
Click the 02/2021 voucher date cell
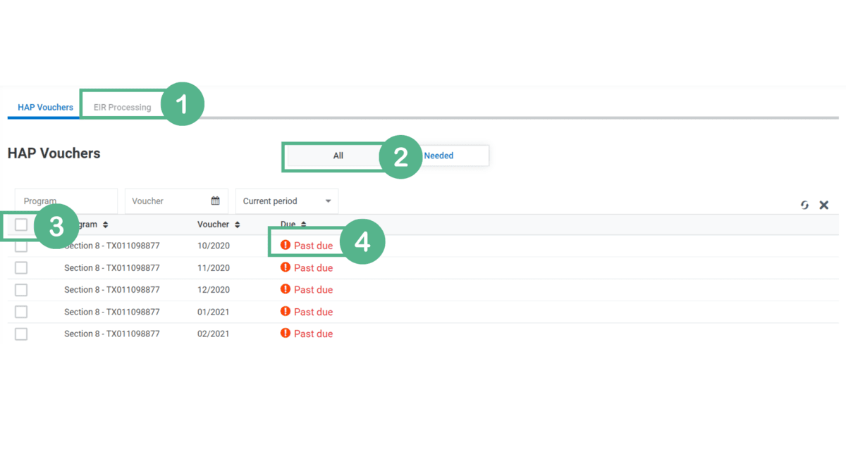[214, 334]
